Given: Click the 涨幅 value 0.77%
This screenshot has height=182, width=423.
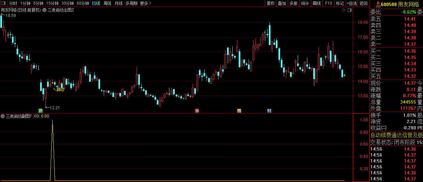Looking at the screenshot, I should coord(409,96).
